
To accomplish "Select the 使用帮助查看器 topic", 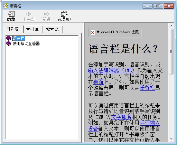I will point(26,43).
